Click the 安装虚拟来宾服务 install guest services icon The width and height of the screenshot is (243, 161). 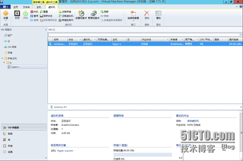pos(102,20)
